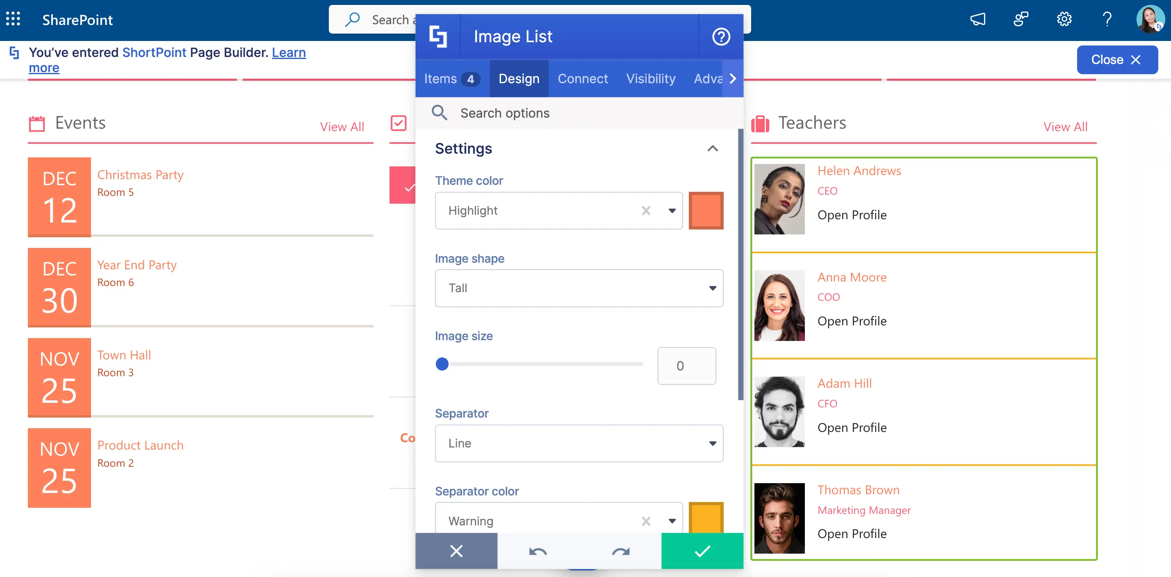
Task: Open Profile for Thomas Brown
Action: pyautogui.click(x=852, y=534)
